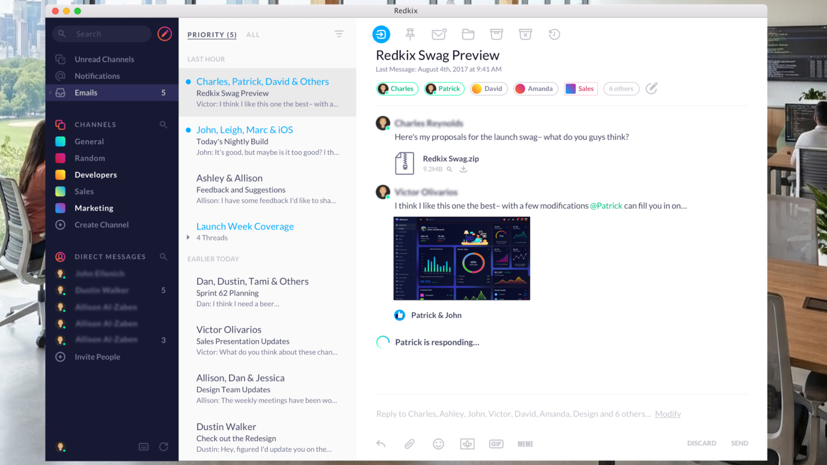Open the conversation filter menu icon
Viewport: 827px width, 465px height.
point(339,34)
